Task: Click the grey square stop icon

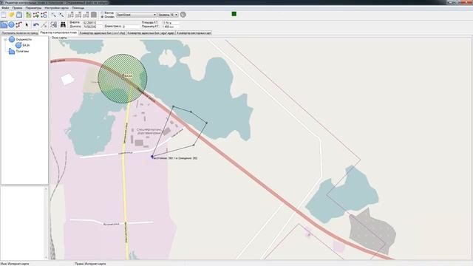Action: (94, 15)
